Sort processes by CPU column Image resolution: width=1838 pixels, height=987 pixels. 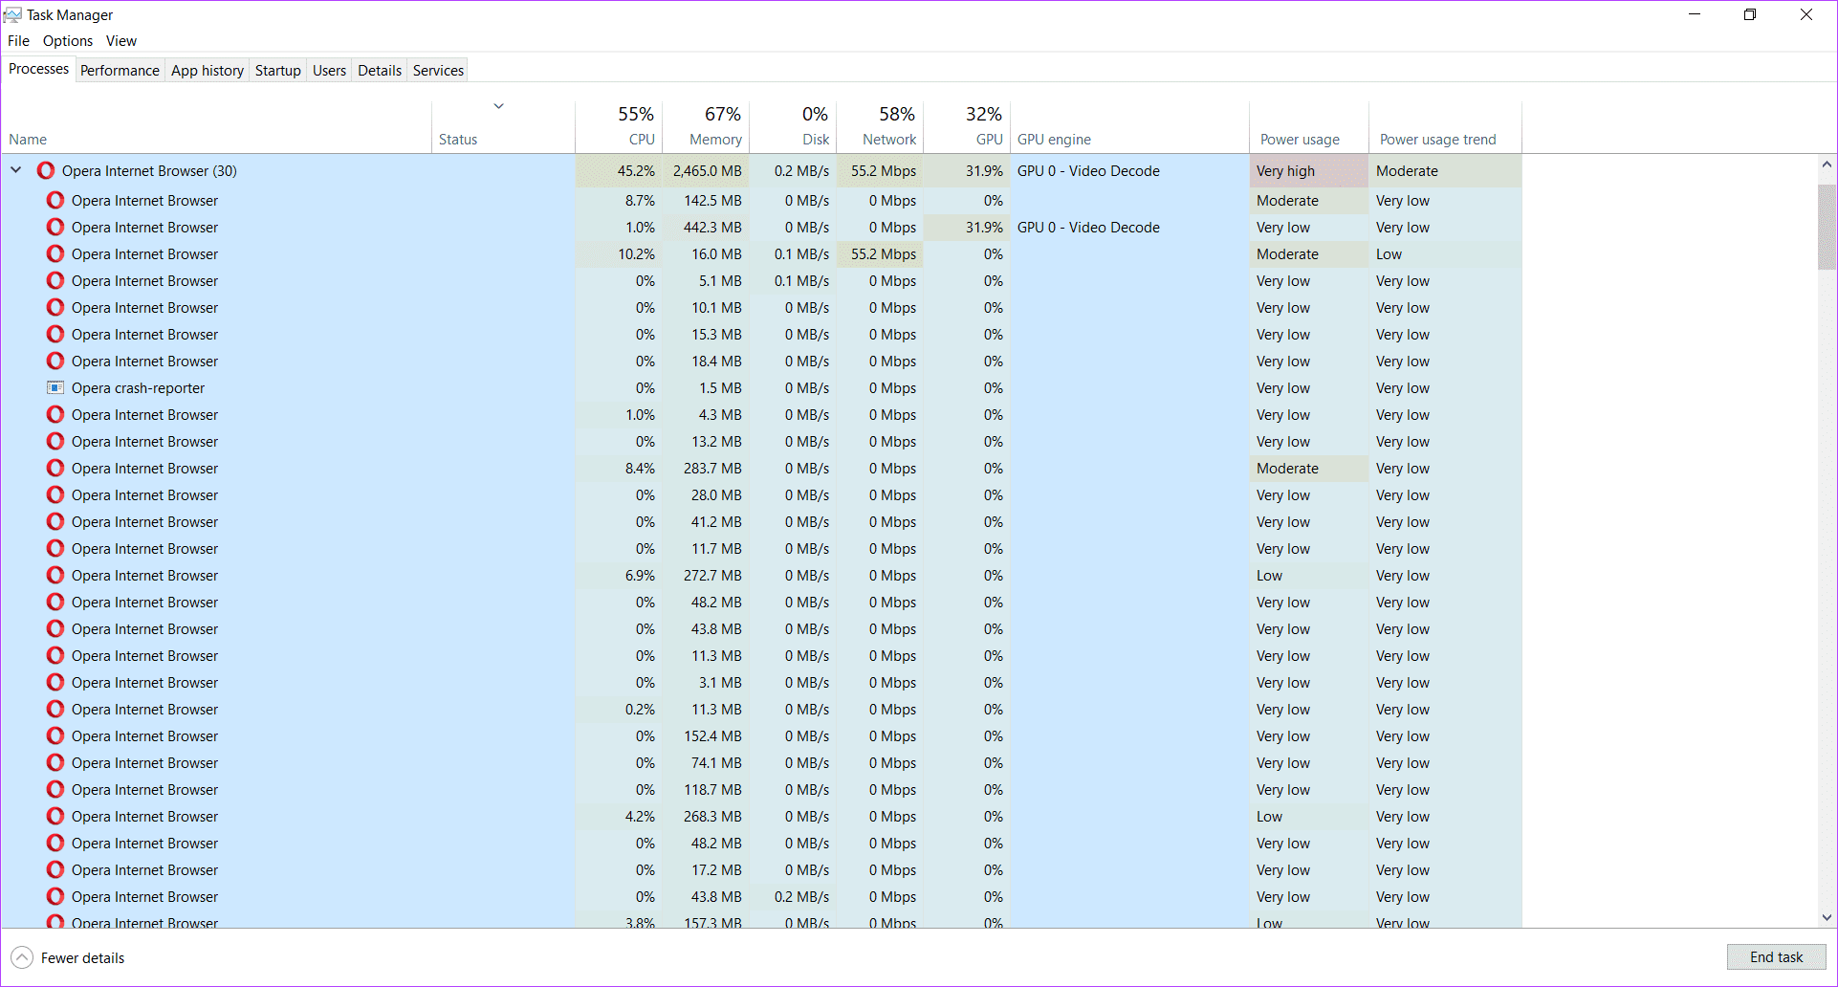[x=619, y=127]
